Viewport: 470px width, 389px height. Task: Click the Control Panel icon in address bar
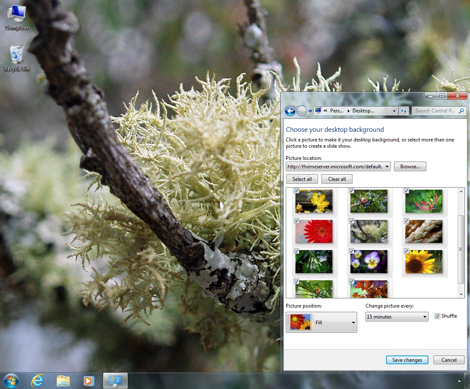319,111
